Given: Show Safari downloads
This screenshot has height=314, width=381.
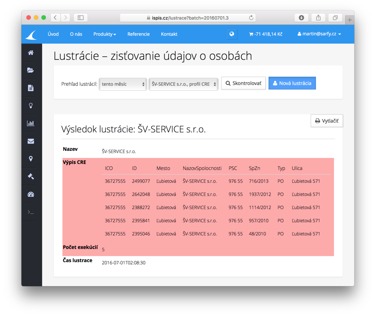Looking at the screenshot, I should [x=301, y=18].
